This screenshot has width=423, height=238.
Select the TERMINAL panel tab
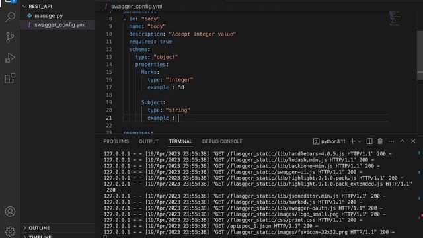coord(180,141)
